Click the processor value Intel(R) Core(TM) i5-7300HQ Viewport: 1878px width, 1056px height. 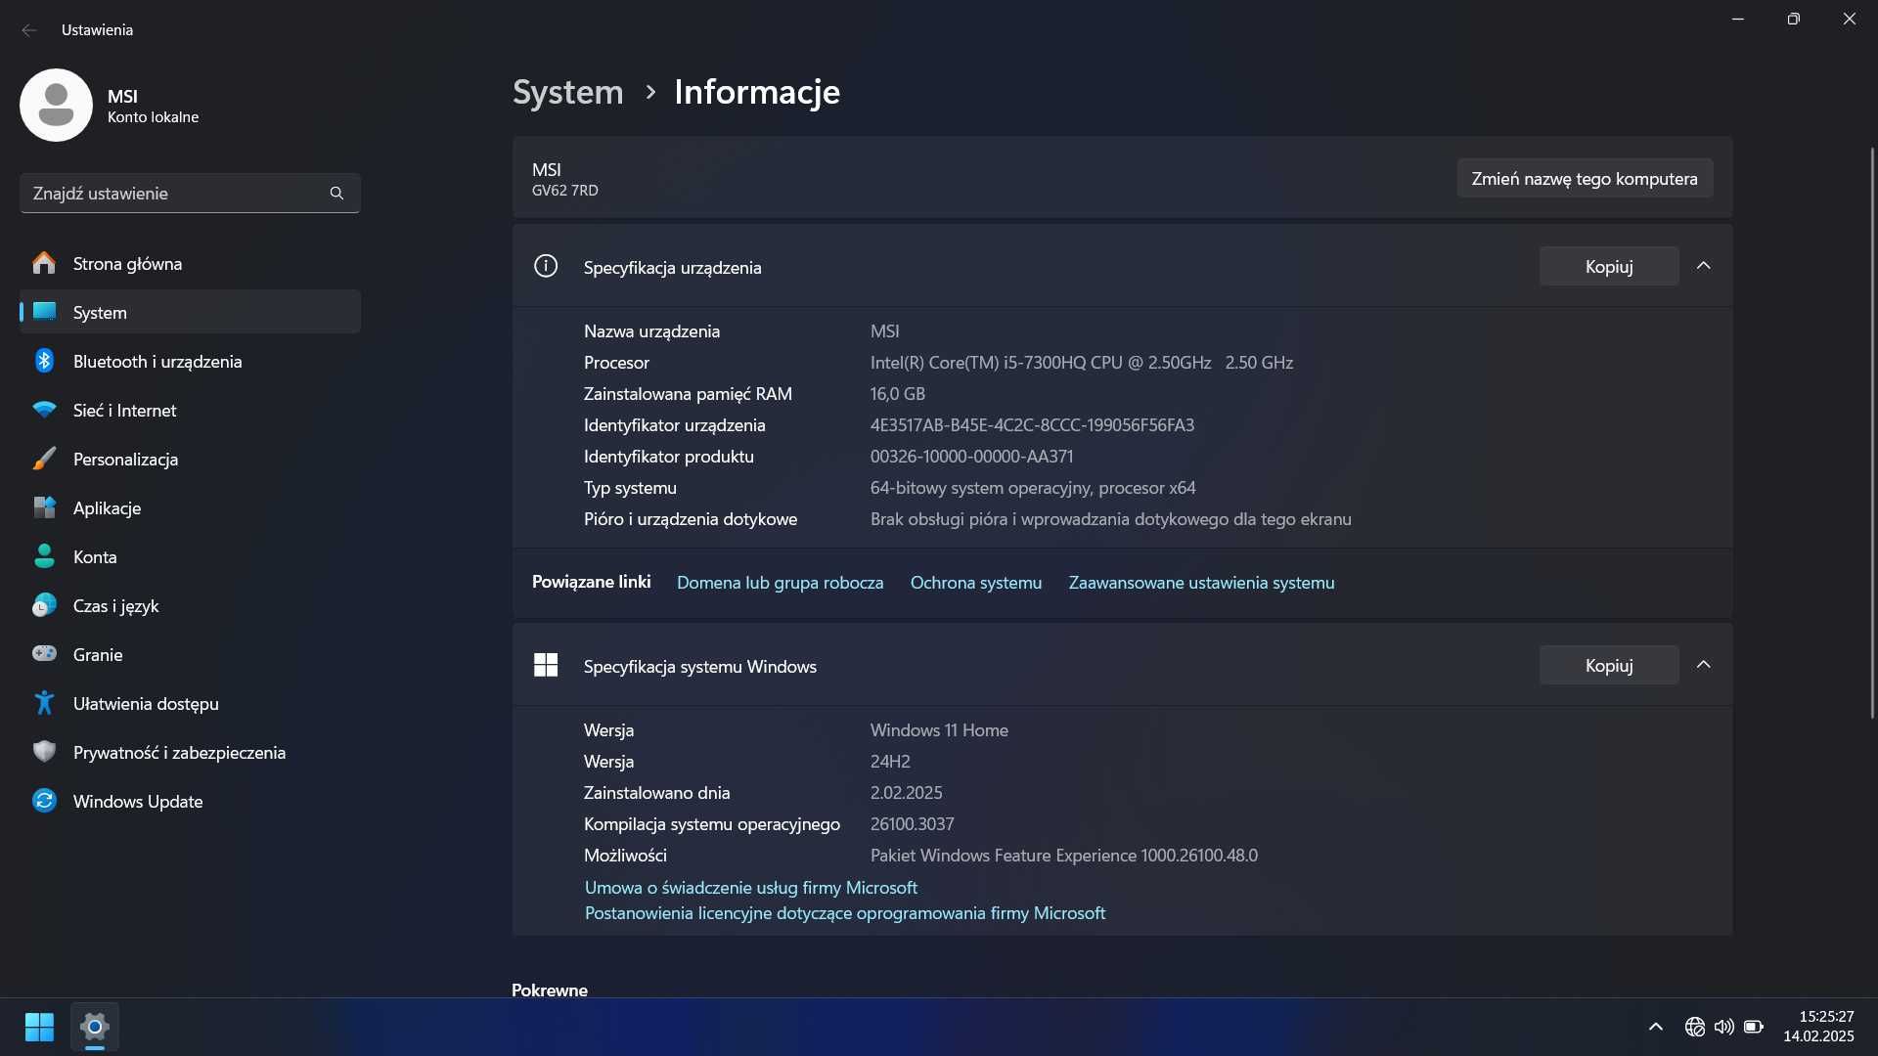click(x=1082, y=362)
